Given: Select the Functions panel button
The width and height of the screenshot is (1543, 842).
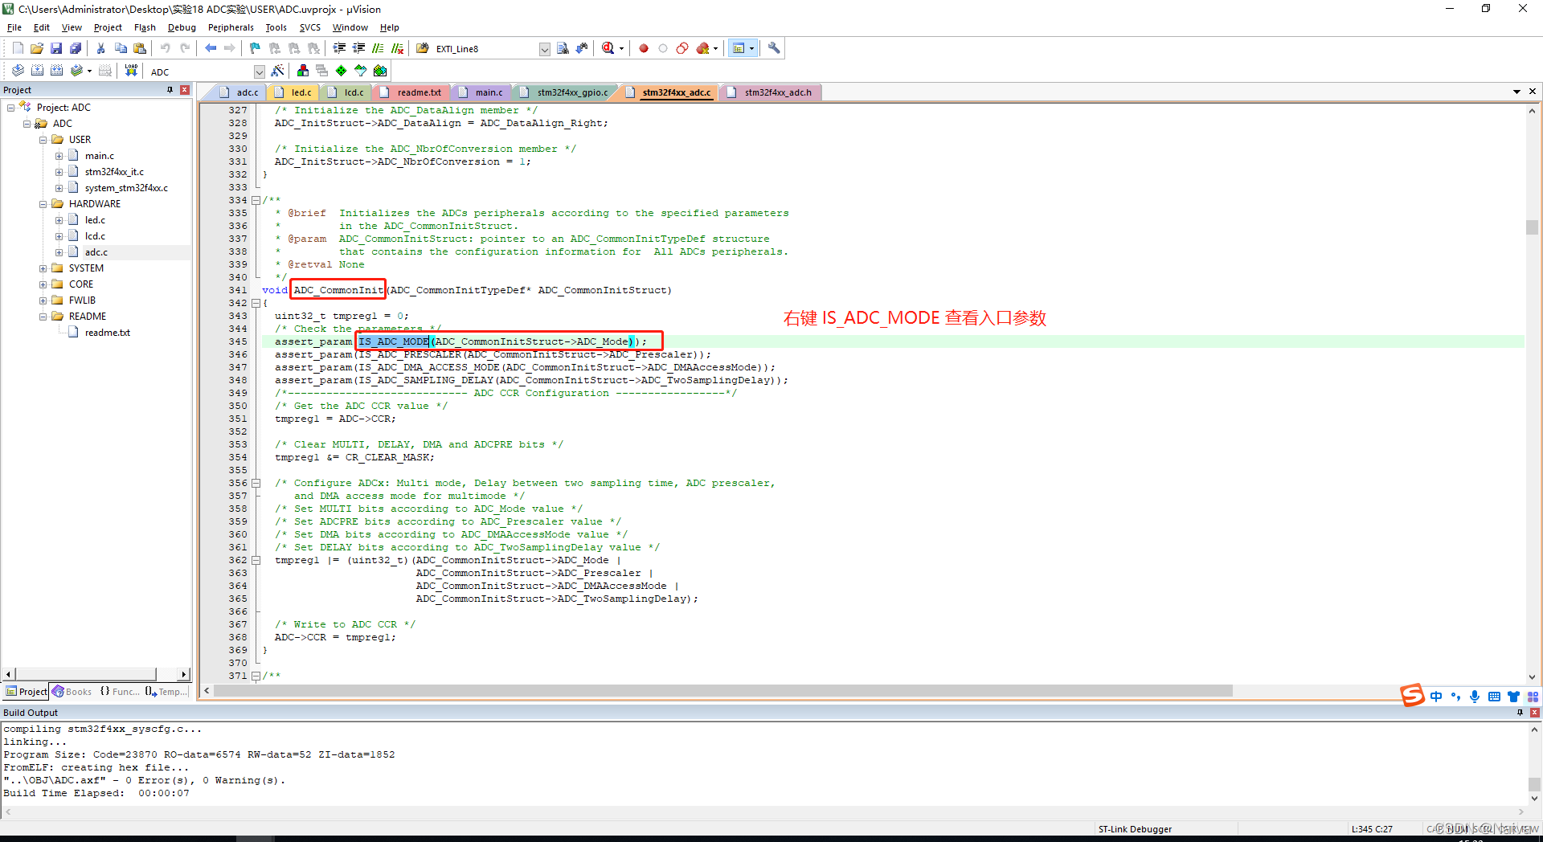Looking at the screenshot, I should (x=119, y=691).
